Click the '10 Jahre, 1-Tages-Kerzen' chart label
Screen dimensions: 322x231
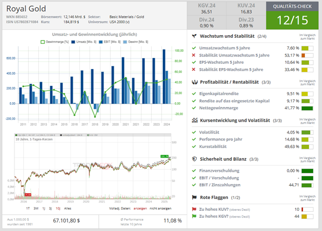34,139
